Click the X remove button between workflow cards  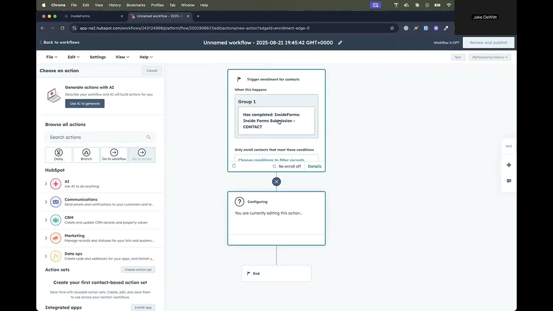click(x=276, y=182)
